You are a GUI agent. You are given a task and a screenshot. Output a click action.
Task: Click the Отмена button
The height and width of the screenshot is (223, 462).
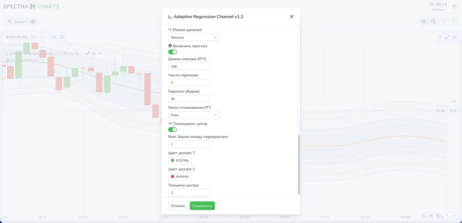pyautogui.click(x=178, y=206)
